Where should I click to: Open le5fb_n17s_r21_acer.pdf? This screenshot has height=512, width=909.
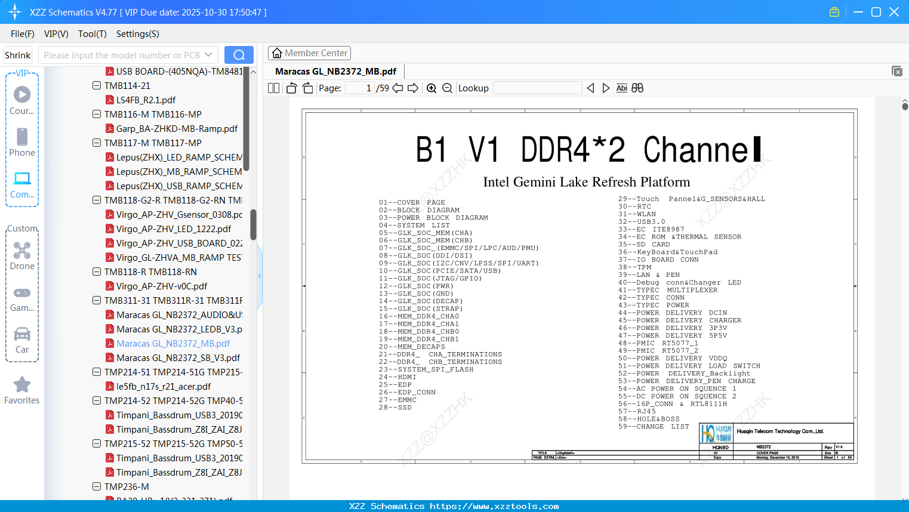pos(164,386)
